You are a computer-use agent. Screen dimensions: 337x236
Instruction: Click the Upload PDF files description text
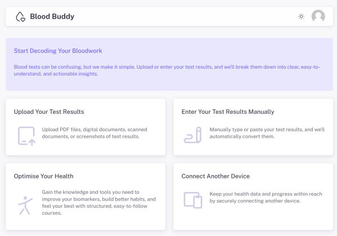pos(95,133)
